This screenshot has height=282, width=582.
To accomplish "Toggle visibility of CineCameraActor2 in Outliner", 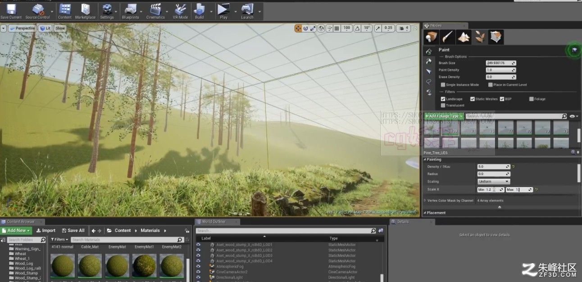I will [x=198, y=272].
